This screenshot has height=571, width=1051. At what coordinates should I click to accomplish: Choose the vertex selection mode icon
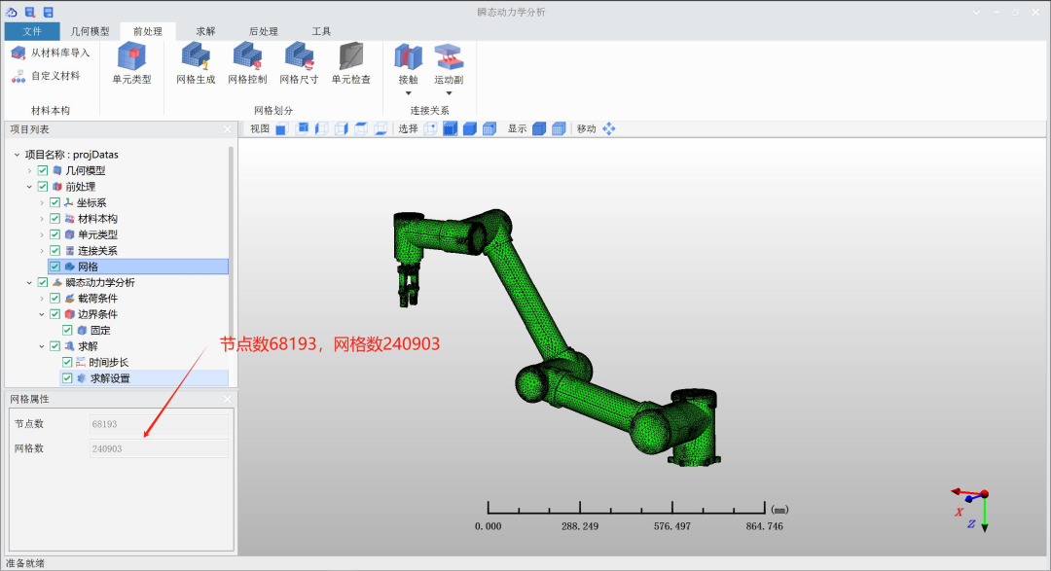point(430,128)
